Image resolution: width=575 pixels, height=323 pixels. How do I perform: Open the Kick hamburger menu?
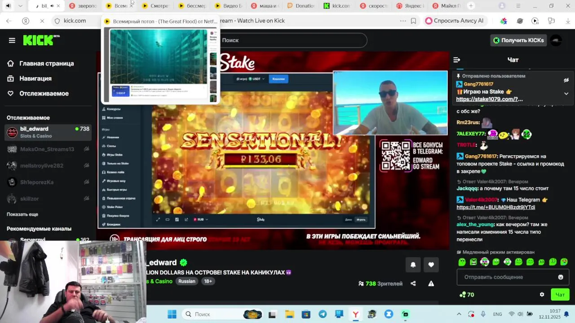coord(12,40)
